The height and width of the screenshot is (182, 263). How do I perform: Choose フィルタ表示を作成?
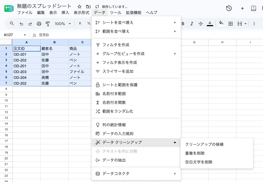[x=136, y=63]
